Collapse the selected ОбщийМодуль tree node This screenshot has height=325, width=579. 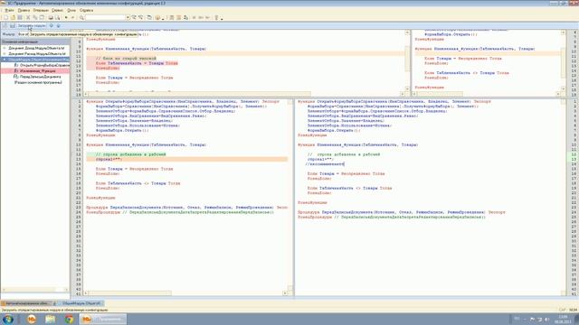click(x=5, y=60)
